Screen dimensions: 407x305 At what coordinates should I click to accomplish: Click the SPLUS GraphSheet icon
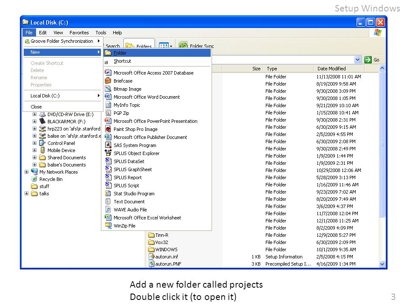tap(108, 169)
